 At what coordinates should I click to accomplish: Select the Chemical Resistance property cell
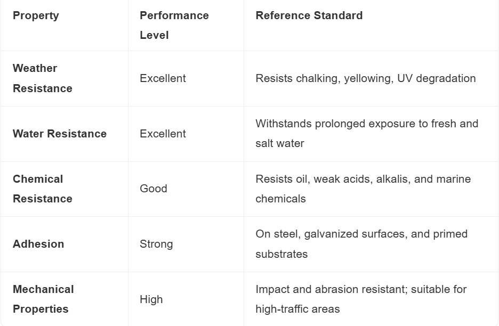point(43,189)
